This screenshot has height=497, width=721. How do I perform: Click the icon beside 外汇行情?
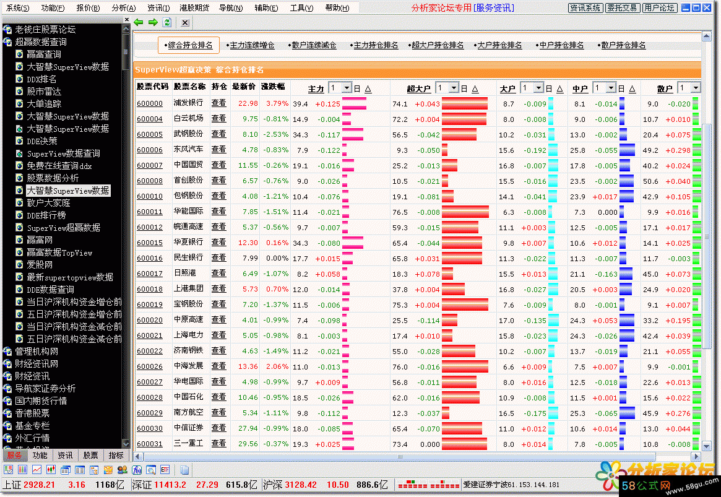(7, 438)
